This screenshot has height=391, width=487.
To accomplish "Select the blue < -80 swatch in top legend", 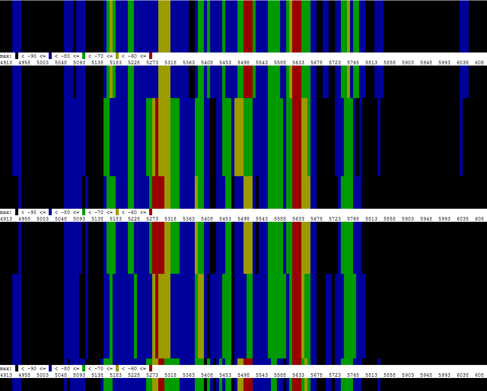I will [x=50, y=56].
